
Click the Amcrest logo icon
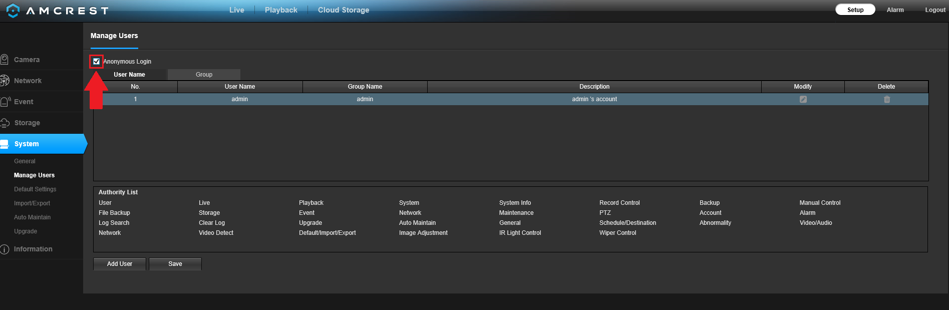click(13, 11)
